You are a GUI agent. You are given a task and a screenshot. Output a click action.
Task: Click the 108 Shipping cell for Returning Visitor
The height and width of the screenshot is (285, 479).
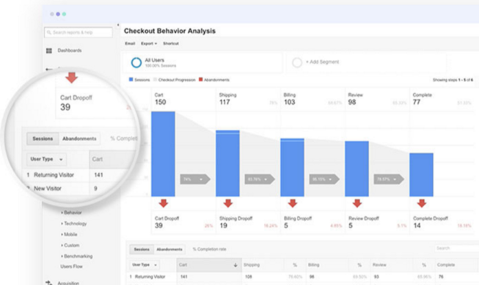(248, 277)
